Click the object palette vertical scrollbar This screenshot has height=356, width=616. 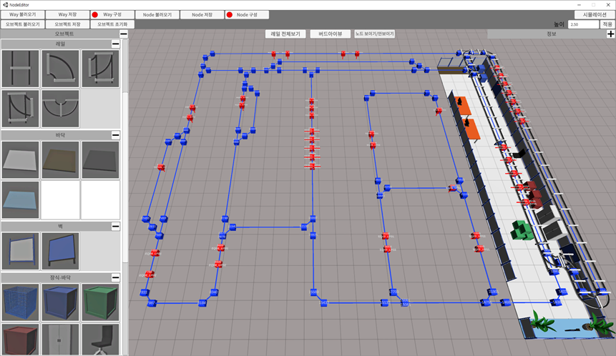click(x=125, y=177)
